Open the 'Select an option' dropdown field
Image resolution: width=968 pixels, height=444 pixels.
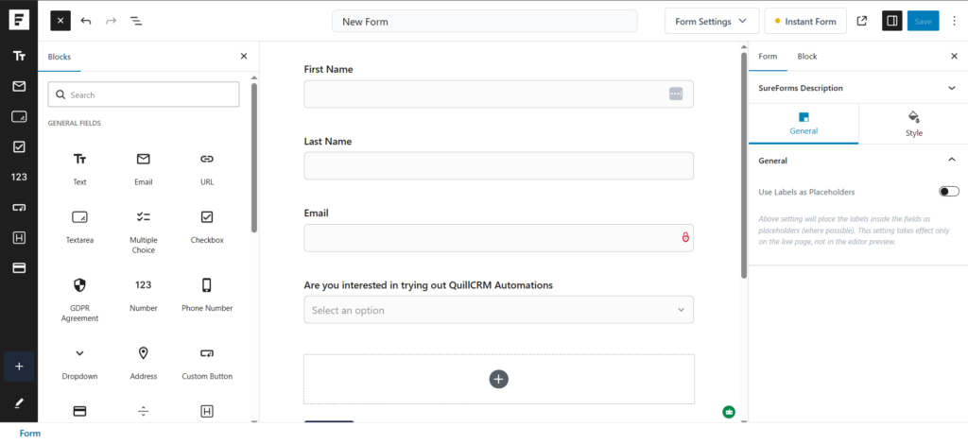pyautogui.click(x=498, y=310)
